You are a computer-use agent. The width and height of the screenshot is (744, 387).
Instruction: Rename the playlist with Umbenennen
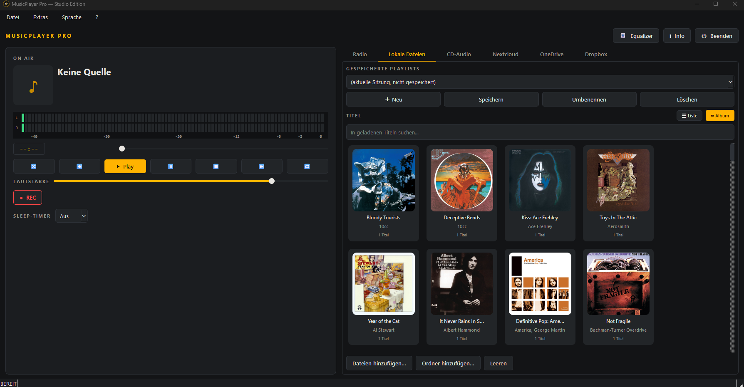click(589, 99)
